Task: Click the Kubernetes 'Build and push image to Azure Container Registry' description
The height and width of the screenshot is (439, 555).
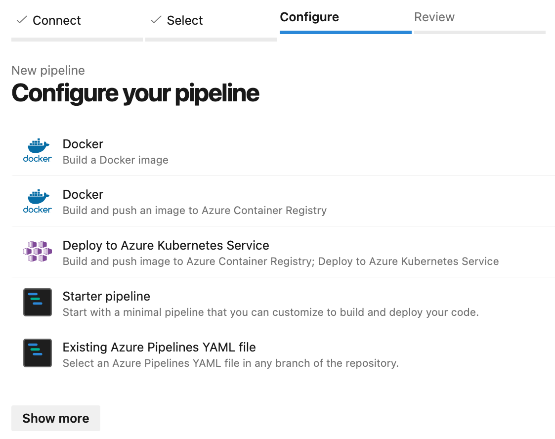Action: 281,262
